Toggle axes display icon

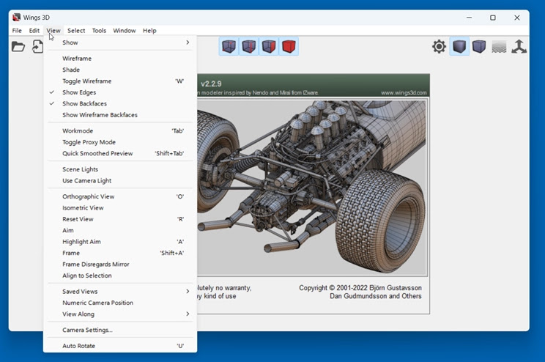[x=519, y=46]
